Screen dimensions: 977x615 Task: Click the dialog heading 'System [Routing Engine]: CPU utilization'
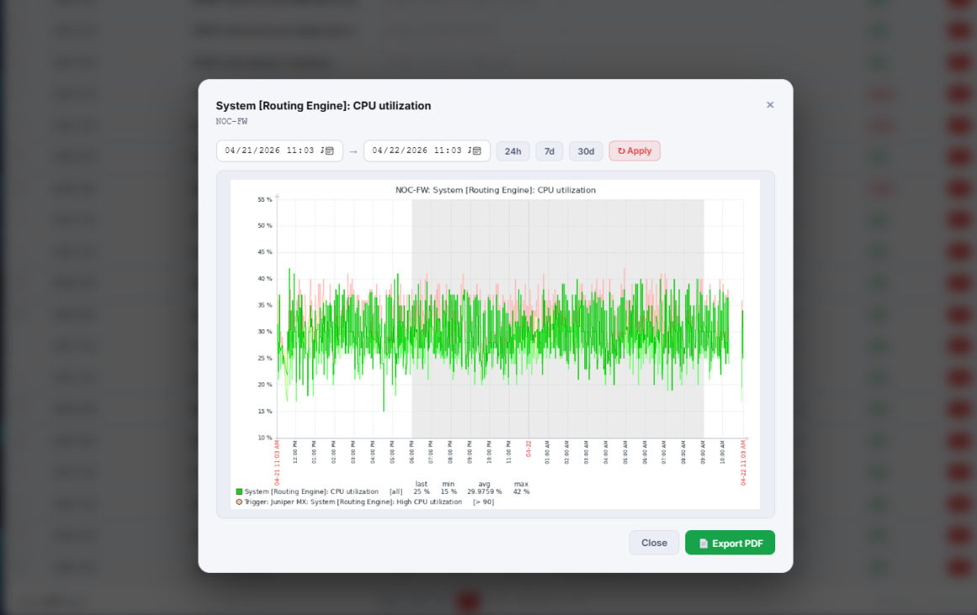point(324,106)
